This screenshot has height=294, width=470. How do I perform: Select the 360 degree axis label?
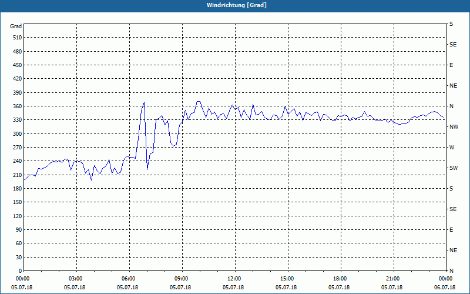18,106
